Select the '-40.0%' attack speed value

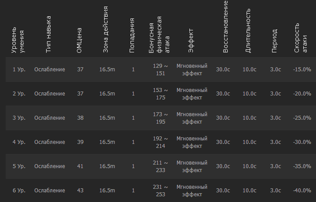click(x=302, y=191)
